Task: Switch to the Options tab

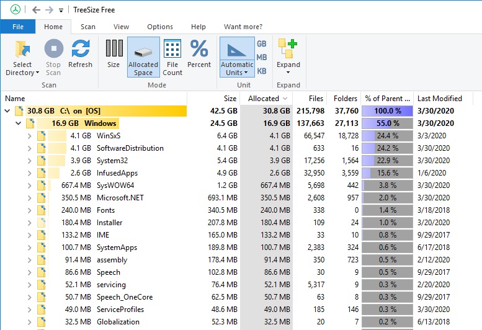Action: coord(160,27)
